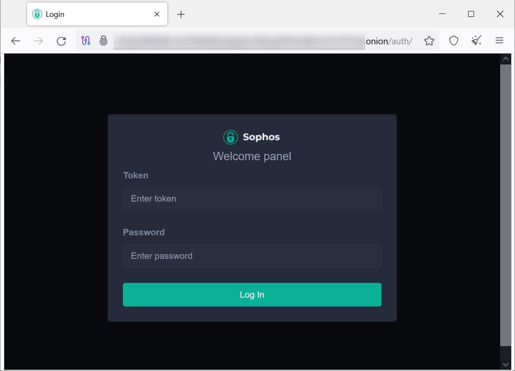This screenshot has height=371, width=515.
Task: Click the grayed-out forward arrow
Action: (38, 41)
